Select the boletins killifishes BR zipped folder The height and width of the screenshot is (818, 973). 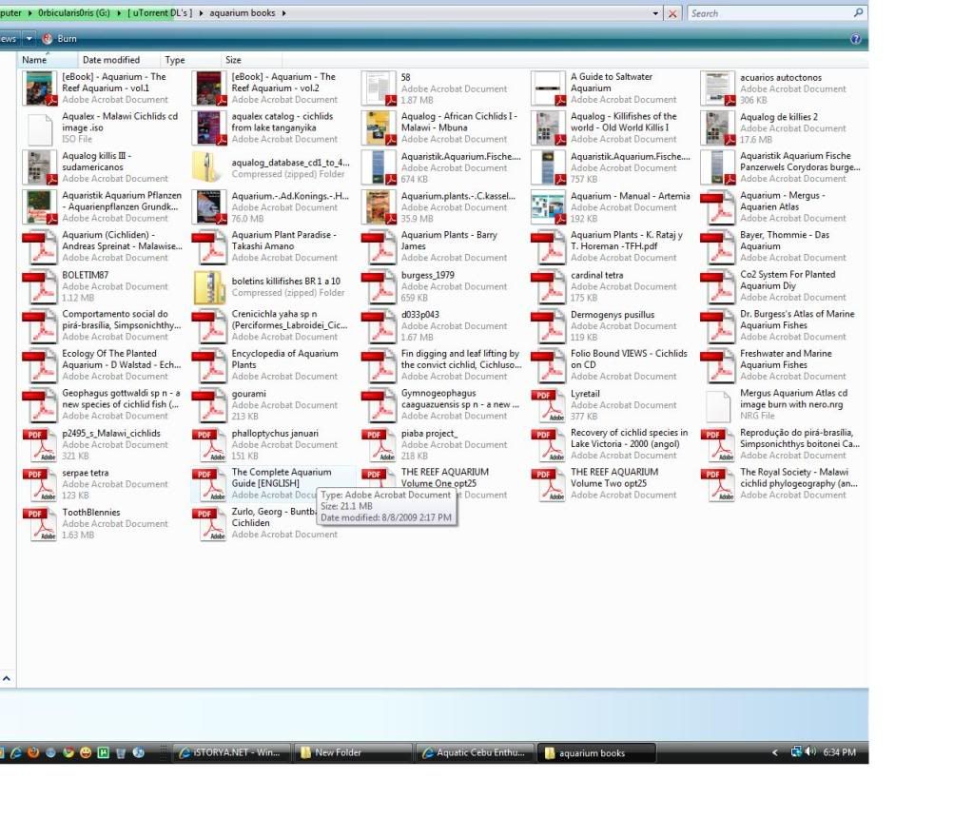point(285,282)
